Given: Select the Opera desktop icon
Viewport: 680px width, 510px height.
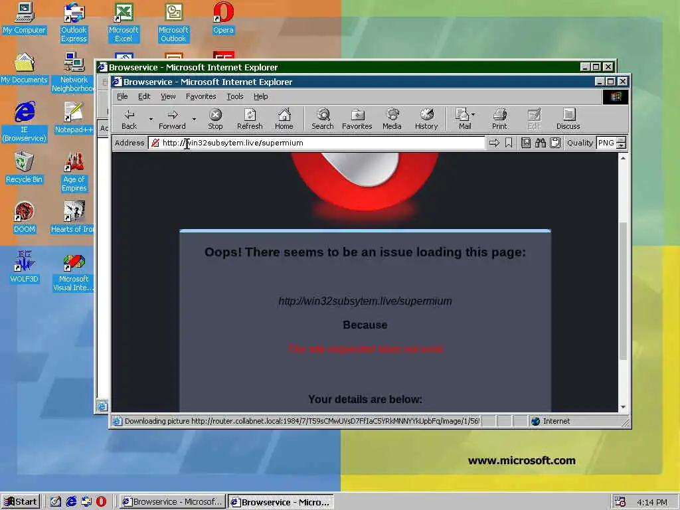Looking at the screenshot, I should point(223,18).
